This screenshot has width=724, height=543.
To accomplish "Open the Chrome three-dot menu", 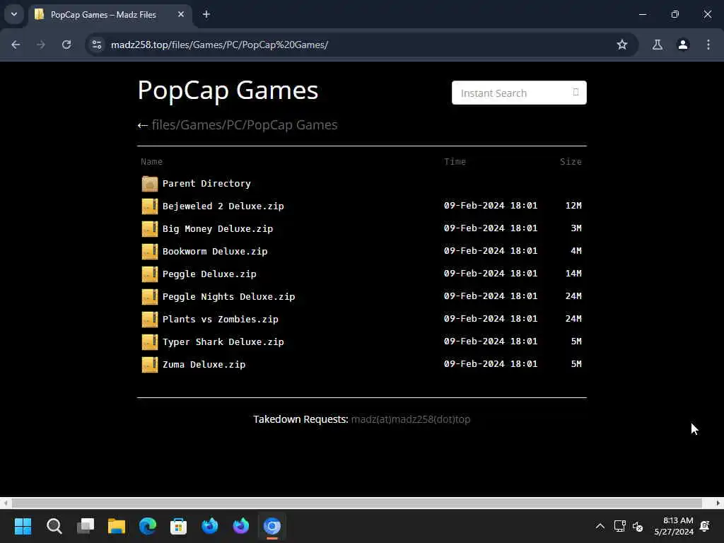I will (x=708, y=45).
